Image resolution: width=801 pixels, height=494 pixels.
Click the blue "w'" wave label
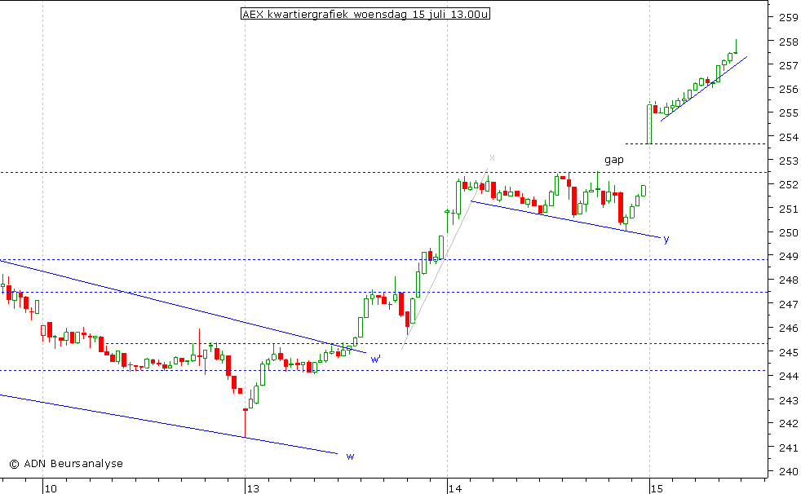(375, 359)
